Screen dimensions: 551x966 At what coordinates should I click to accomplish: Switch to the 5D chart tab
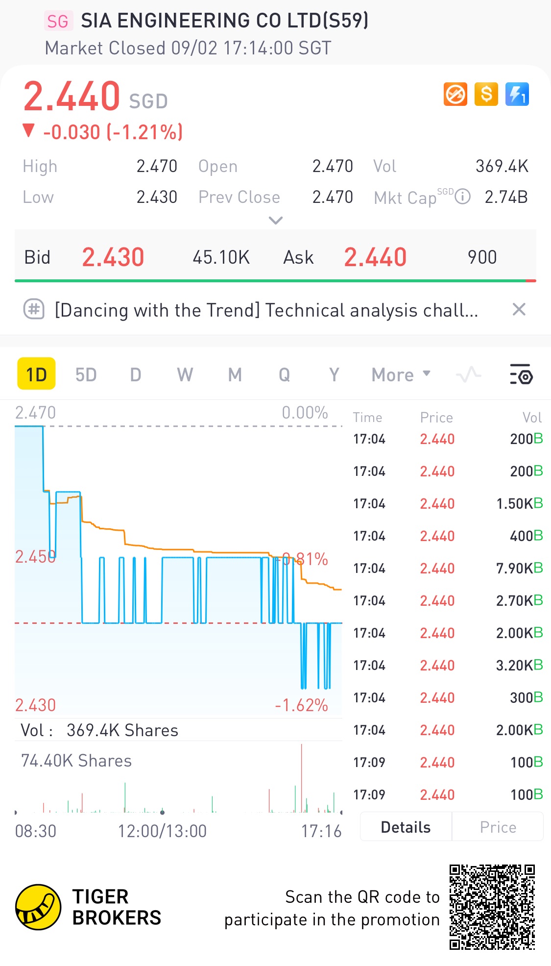[86, 375]
